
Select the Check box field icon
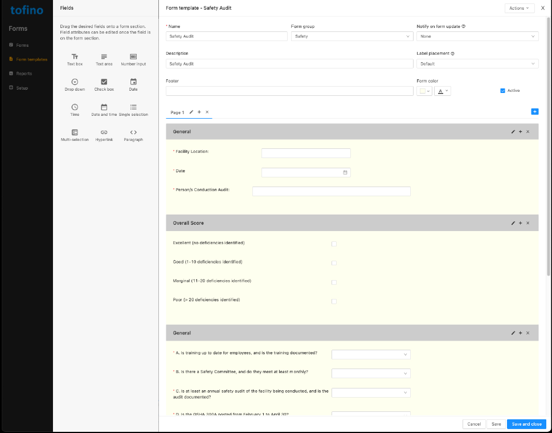tap(104, 82)
